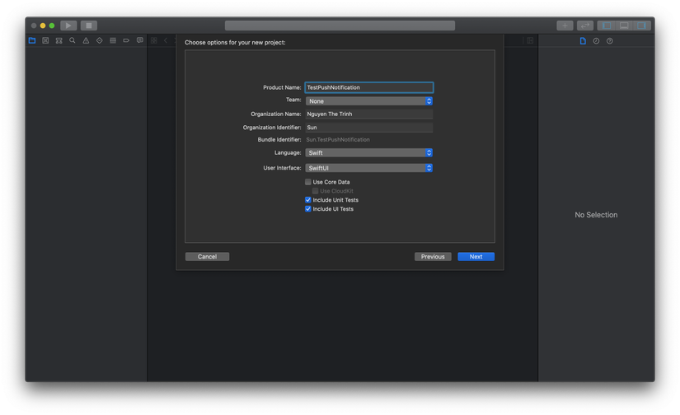Open the Find navigator magnifier icon

pyautogui.click(x=73, y=40)
